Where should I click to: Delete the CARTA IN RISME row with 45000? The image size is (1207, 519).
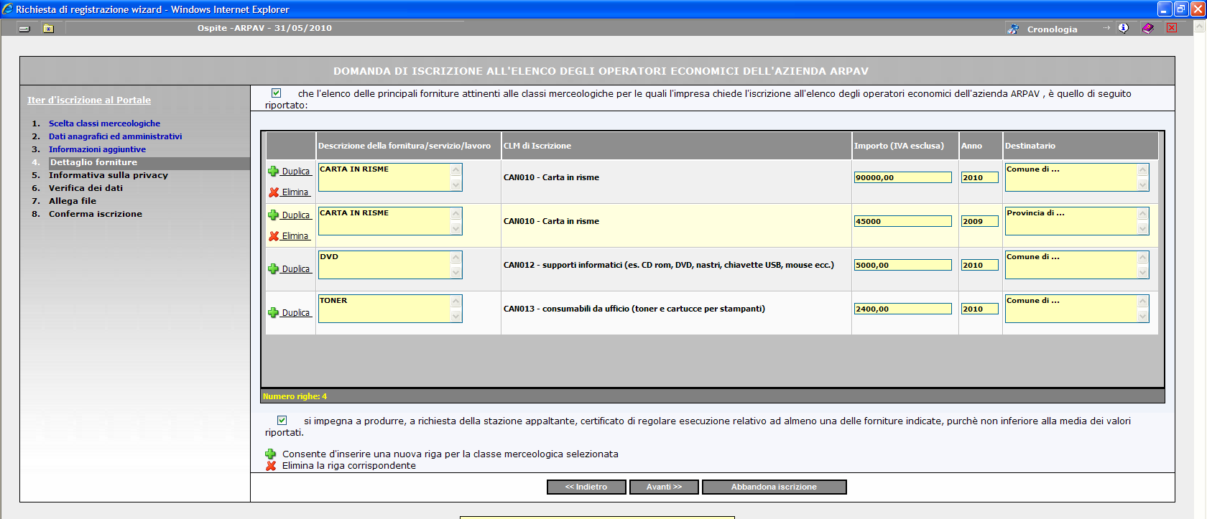point(289,235)
